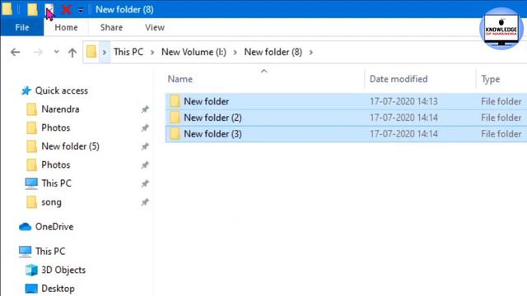The image size is (527, 296).
Task: Click date 17-07-2020 14:13 cell
Action: tap(403, 101)
